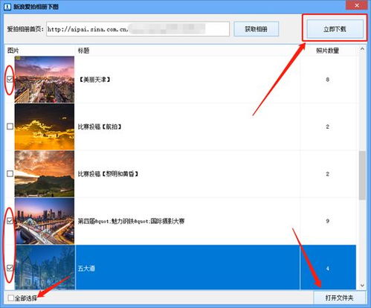371x308 pixels.
Task: Check the 比赛投稿【航拍】 album checkbox
Action: [10, 126]
